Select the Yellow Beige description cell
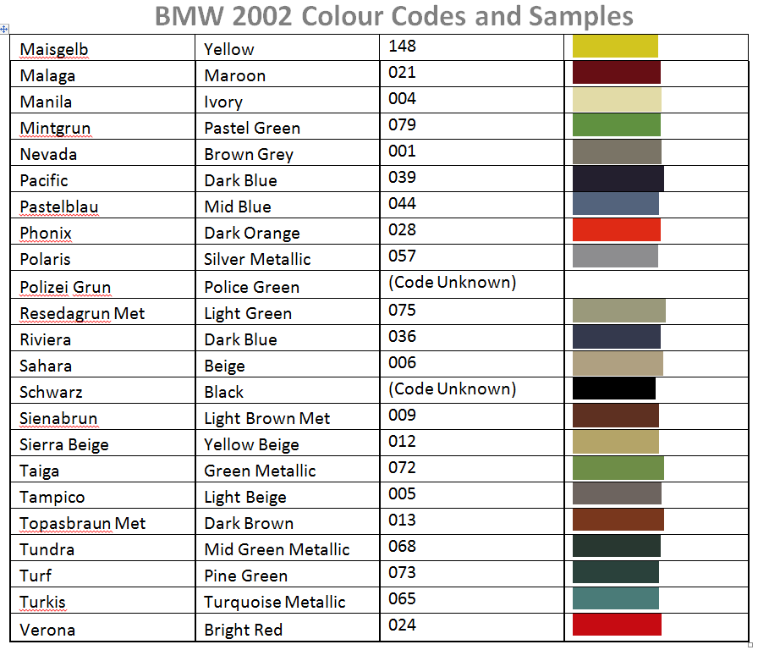Screen dimensions: 758x650 pyautogui.click(x=287, y=443)
